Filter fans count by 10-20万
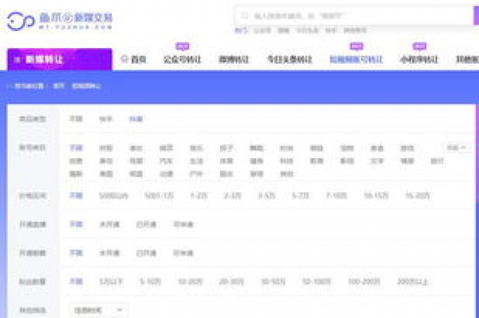This screenshot has height=318, width=479. [x=190, y=281]
